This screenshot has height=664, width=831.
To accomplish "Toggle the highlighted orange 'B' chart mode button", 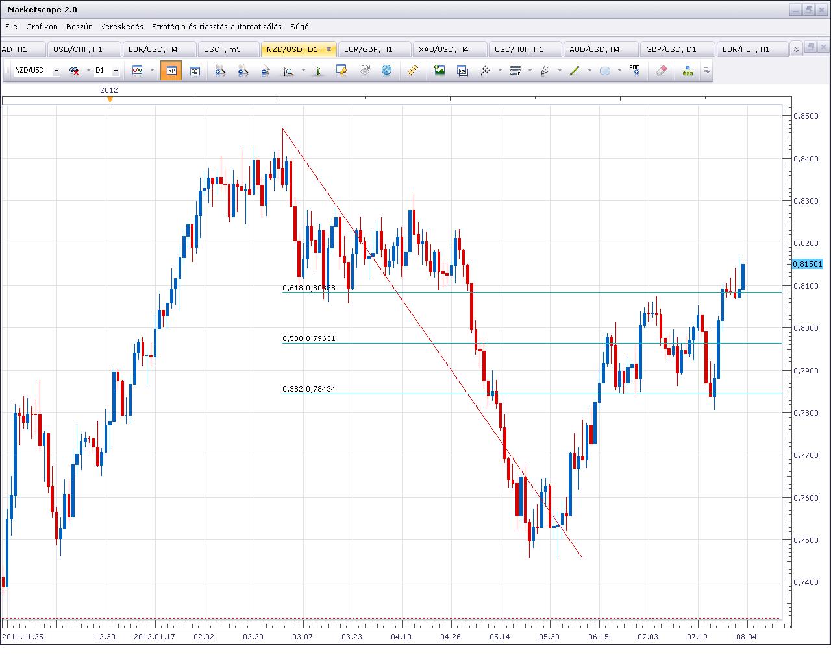I will [171, 71].
